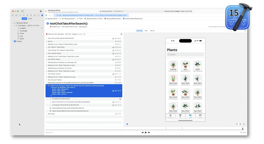
Task: Open the Debug navigator
Action: (35, 15)
